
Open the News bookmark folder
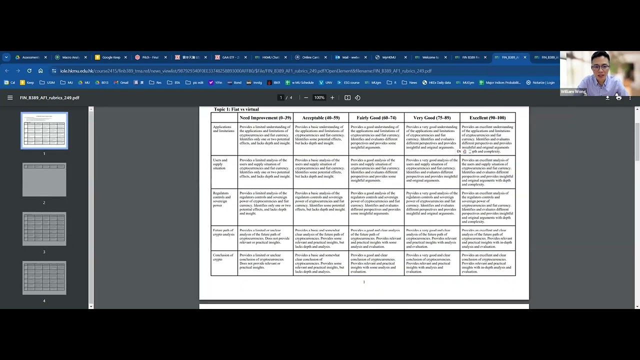tap(409, 82)
